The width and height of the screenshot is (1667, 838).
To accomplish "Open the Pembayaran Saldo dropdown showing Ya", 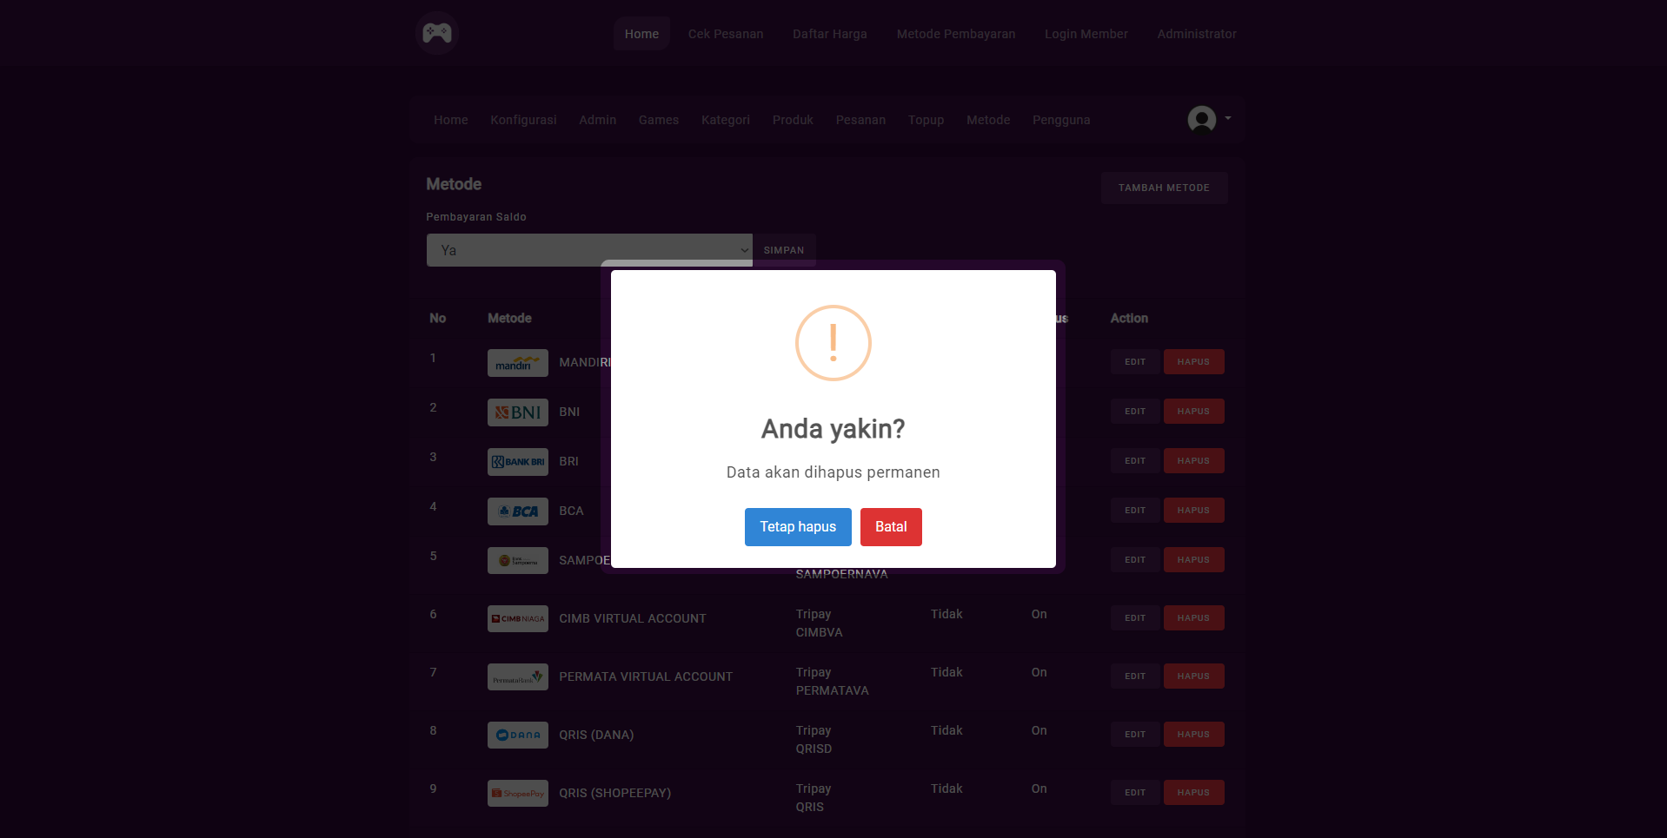I will click(x=589, y=250).
